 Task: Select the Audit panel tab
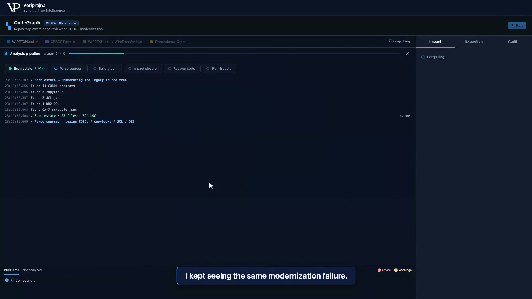click(x=512, y=42)
